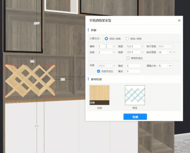
Task: Click the 深度 field showing 470.5
Action: click(105, 66)
